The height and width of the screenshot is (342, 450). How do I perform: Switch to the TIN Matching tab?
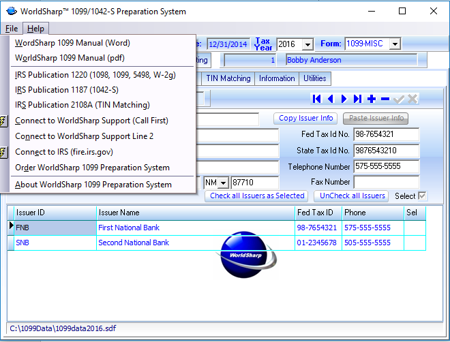point(228,78)
